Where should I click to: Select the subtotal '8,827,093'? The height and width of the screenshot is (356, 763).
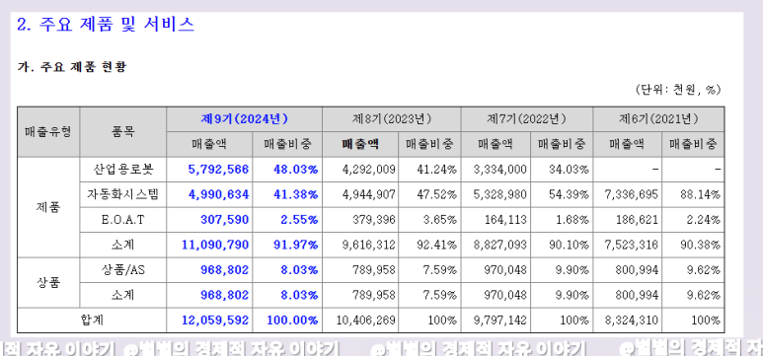tap(500, 245)
